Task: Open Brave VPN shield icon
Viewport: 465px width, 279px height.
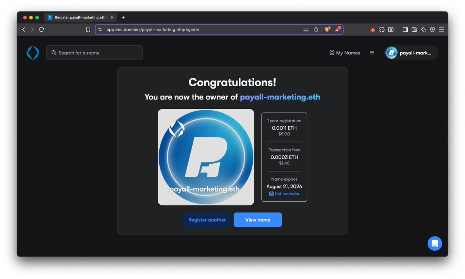Action: [x=432, y=29]
